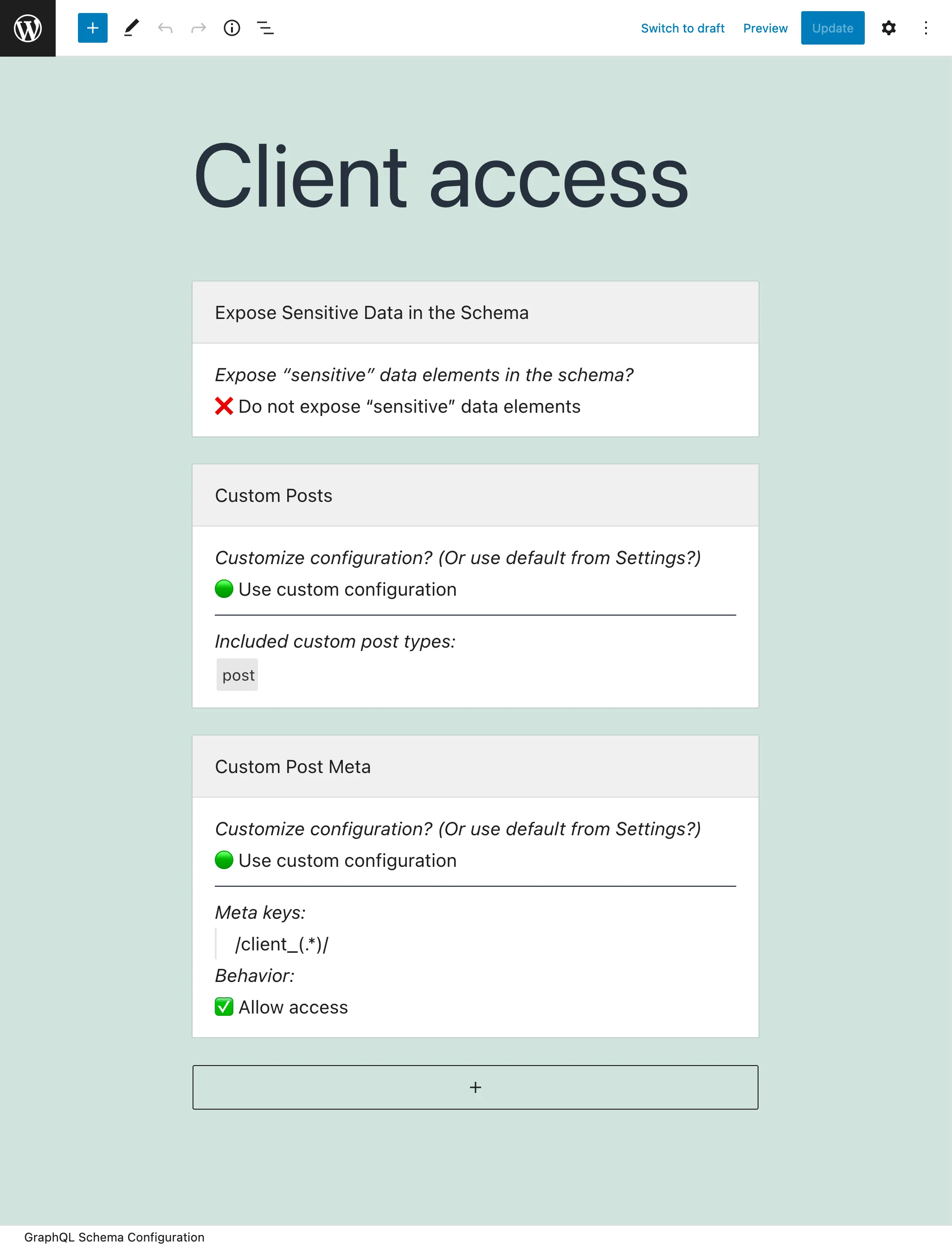952x1248 pixels.
Task: Click the Preview page button
Action: (765, 27)
